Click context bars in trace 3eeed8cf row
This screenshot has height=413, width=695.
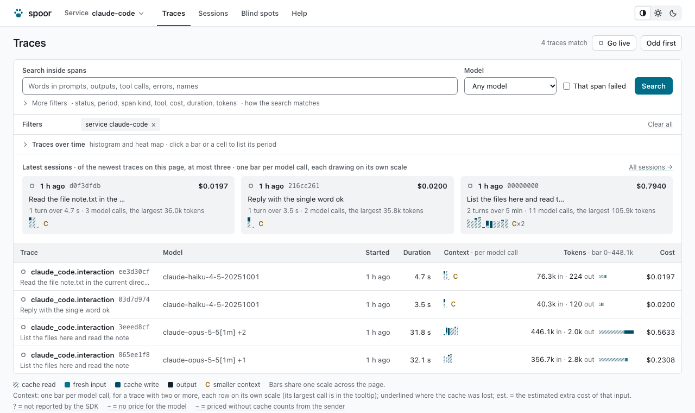coord(451,331)
